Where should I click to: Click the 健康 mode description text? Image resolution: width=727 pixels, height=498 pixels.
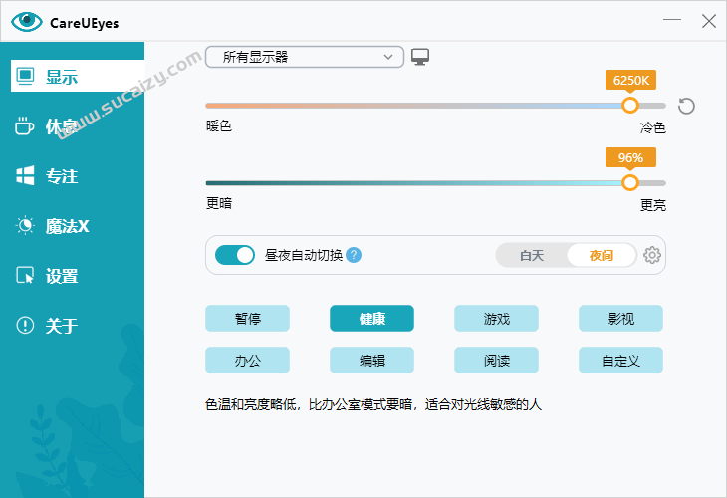(x=373, y=404)
